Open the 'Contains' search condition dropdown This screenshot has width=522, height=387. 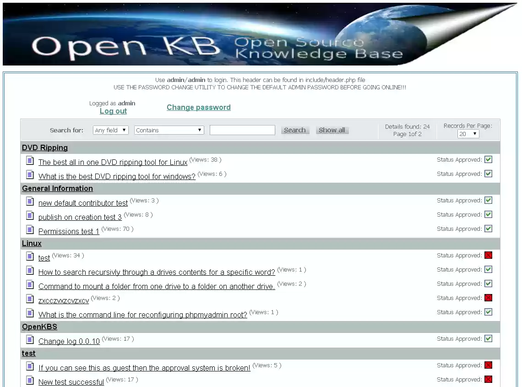coord(169,130)
